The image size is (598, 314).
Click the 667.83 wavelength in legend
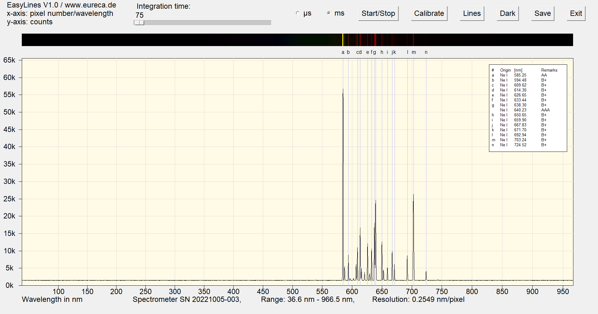coord(520,125)
